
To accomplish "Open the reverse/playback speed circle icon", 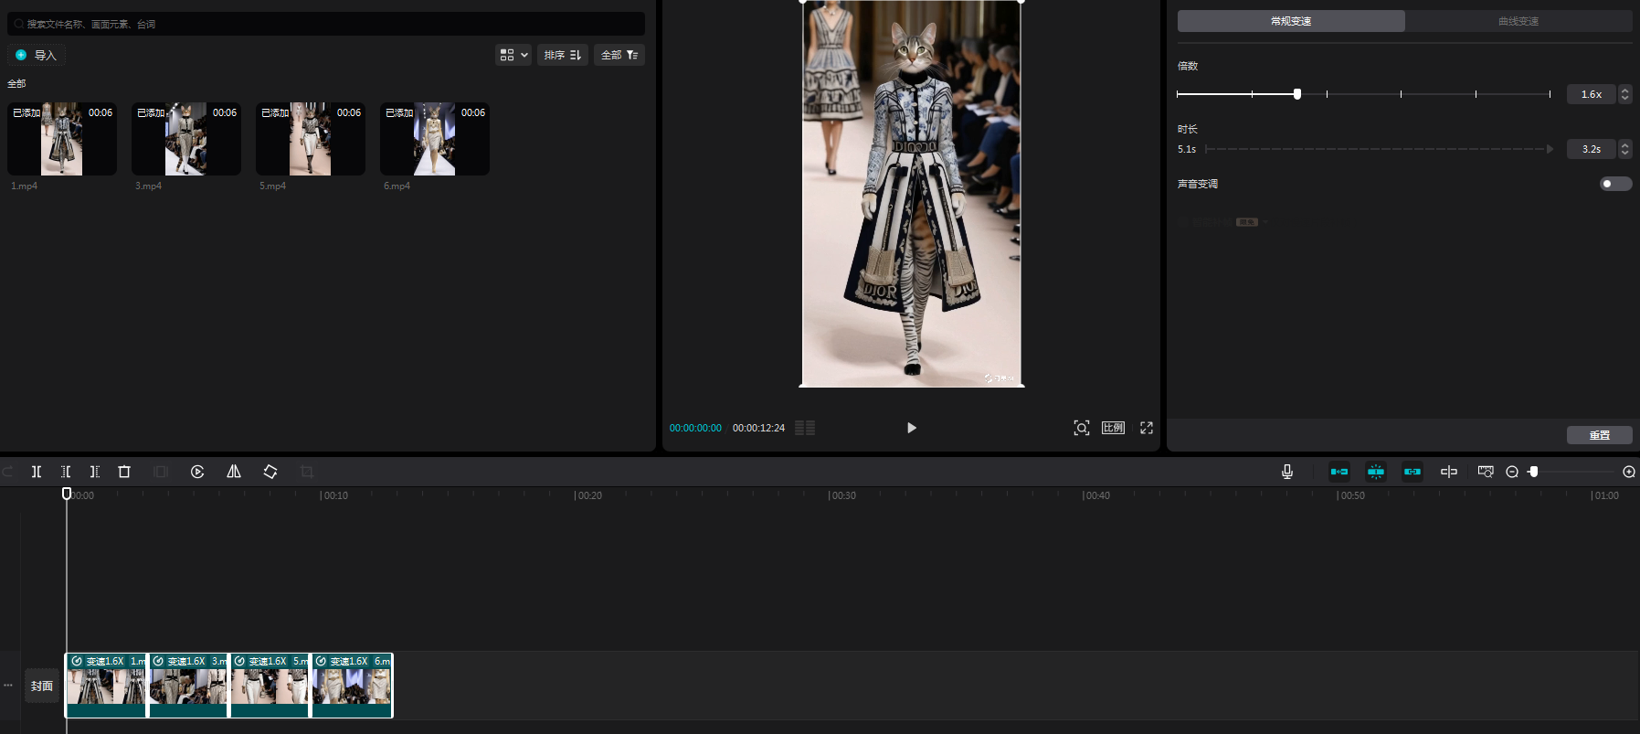I will click(x=197, y=472).
